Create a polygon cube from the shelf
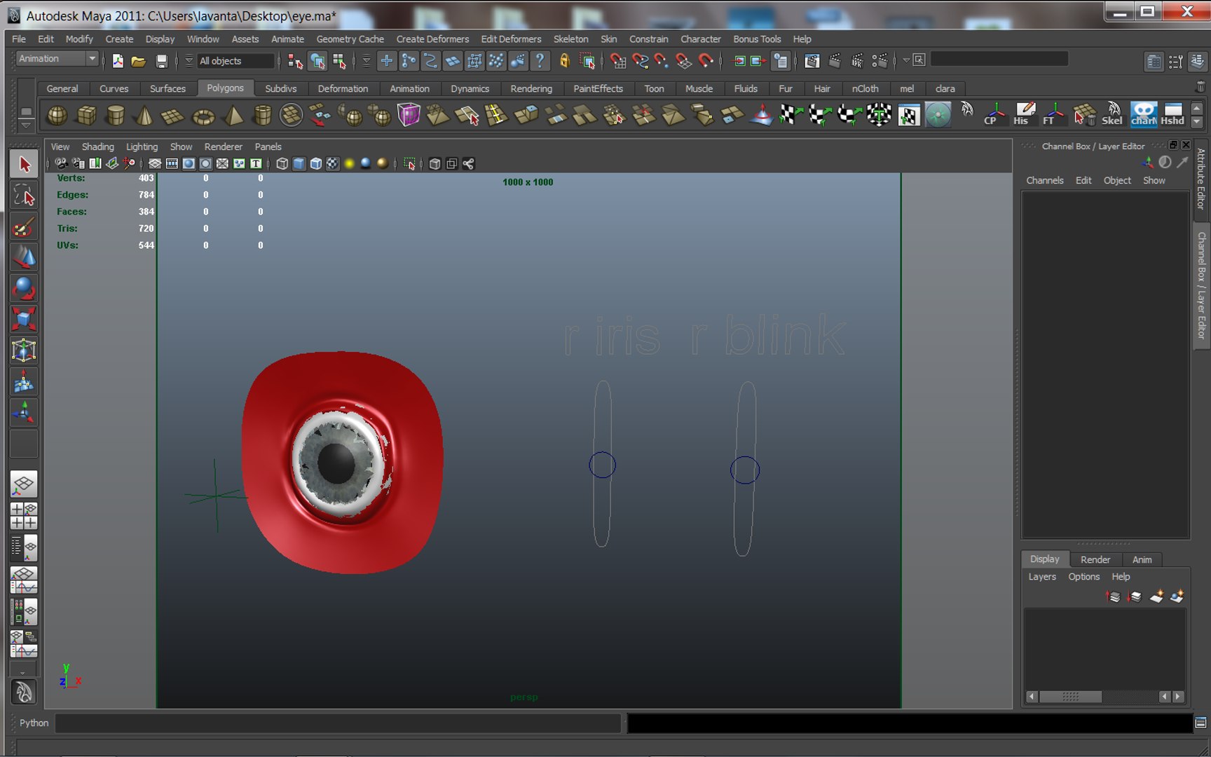Viewport: 1211px width, 757px height. pyautogui.click(x=86, y=115)
